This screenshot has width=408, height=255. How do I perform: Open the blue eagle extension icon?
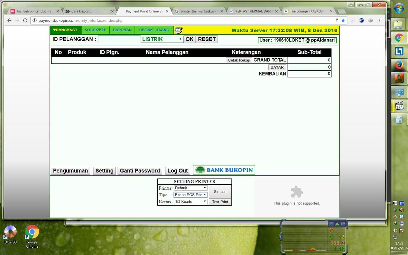click(361, 20)
